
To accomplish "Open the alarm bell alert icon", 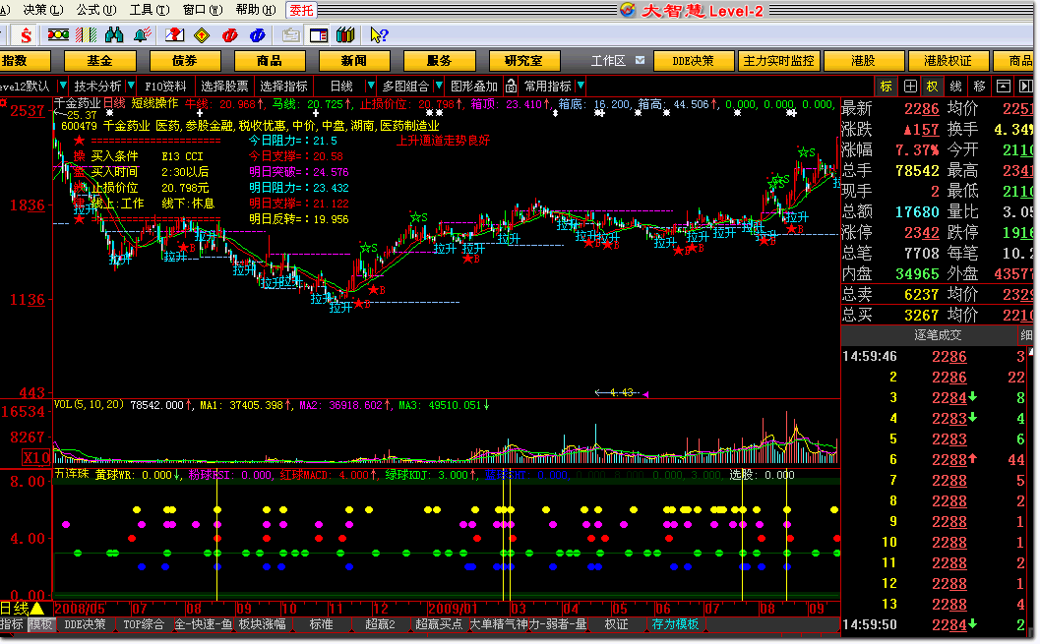I will click(142, 34).
